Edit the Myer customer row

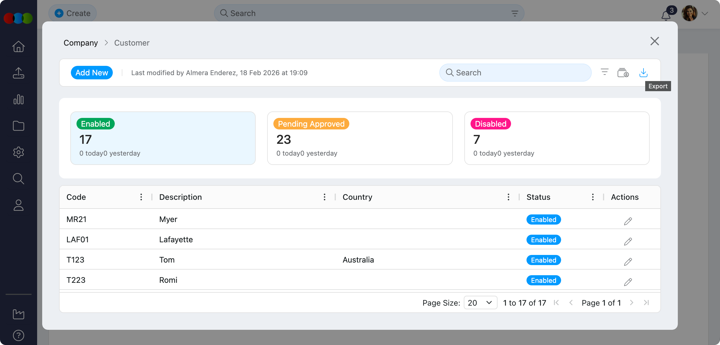click(x=628, y=221)
